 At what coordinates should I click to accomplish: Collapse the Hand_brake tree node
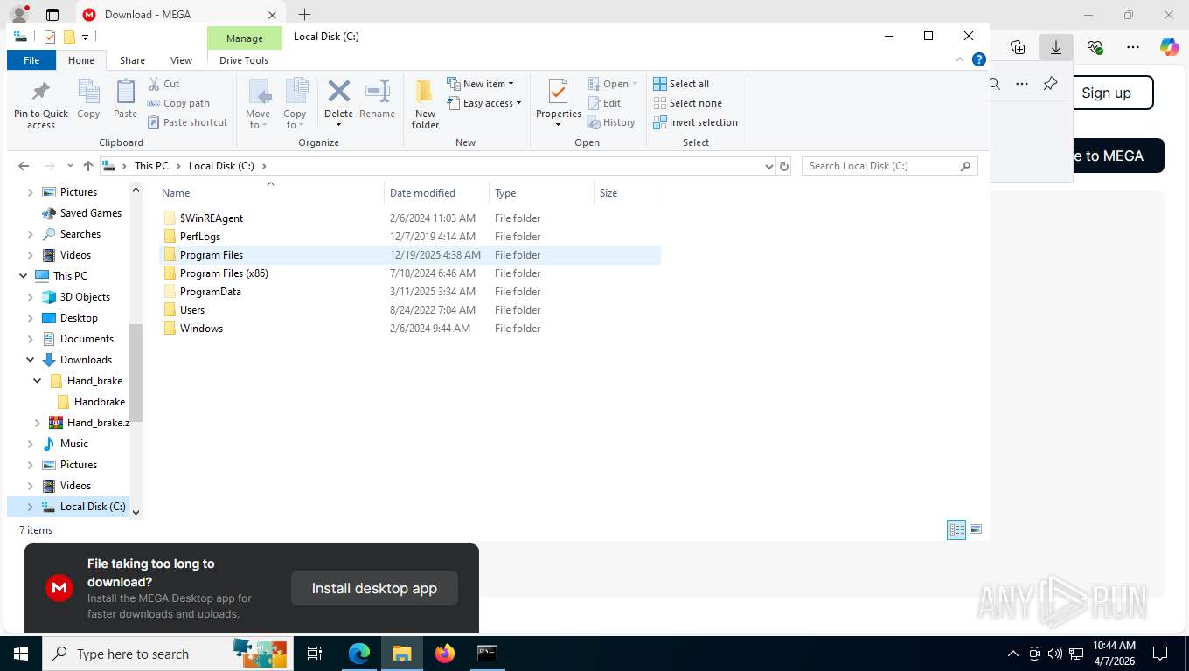coord(38,381)
